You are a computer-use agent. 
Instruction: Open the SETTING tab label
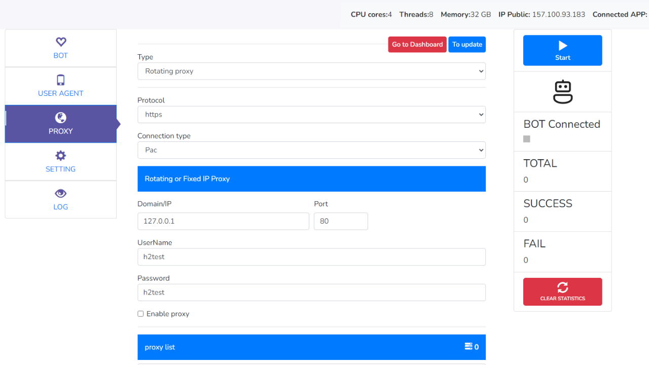[61, 169]
